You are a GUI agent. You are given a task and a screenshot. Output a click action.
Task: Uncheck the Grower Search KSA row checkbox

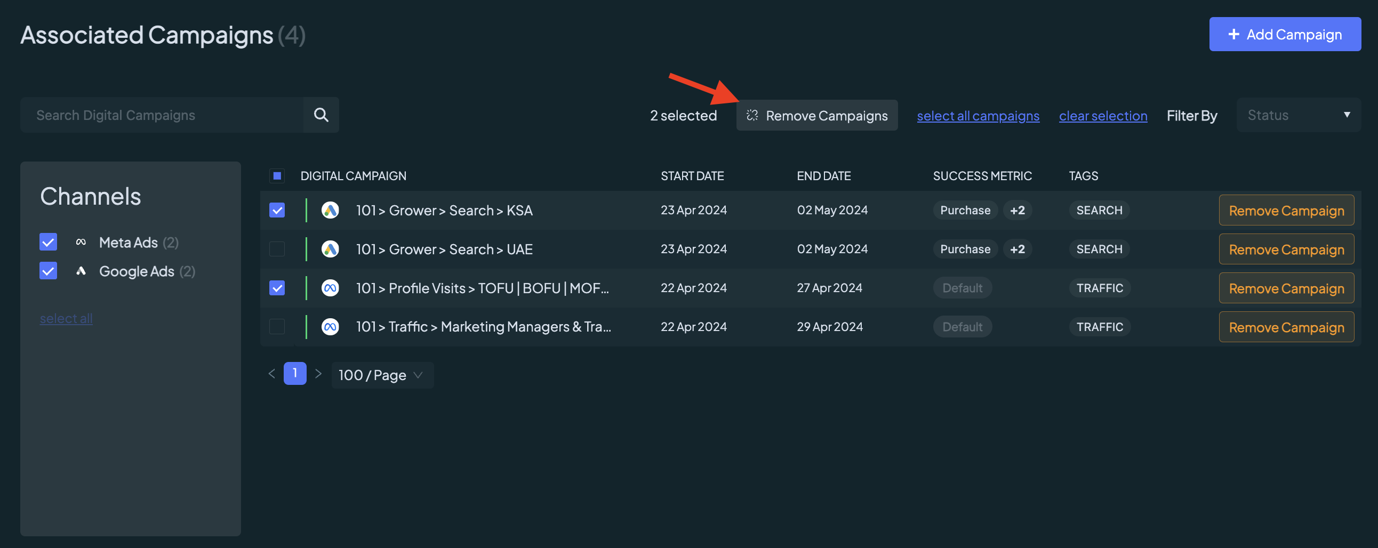pyautogui.click(x=277, y=210)
